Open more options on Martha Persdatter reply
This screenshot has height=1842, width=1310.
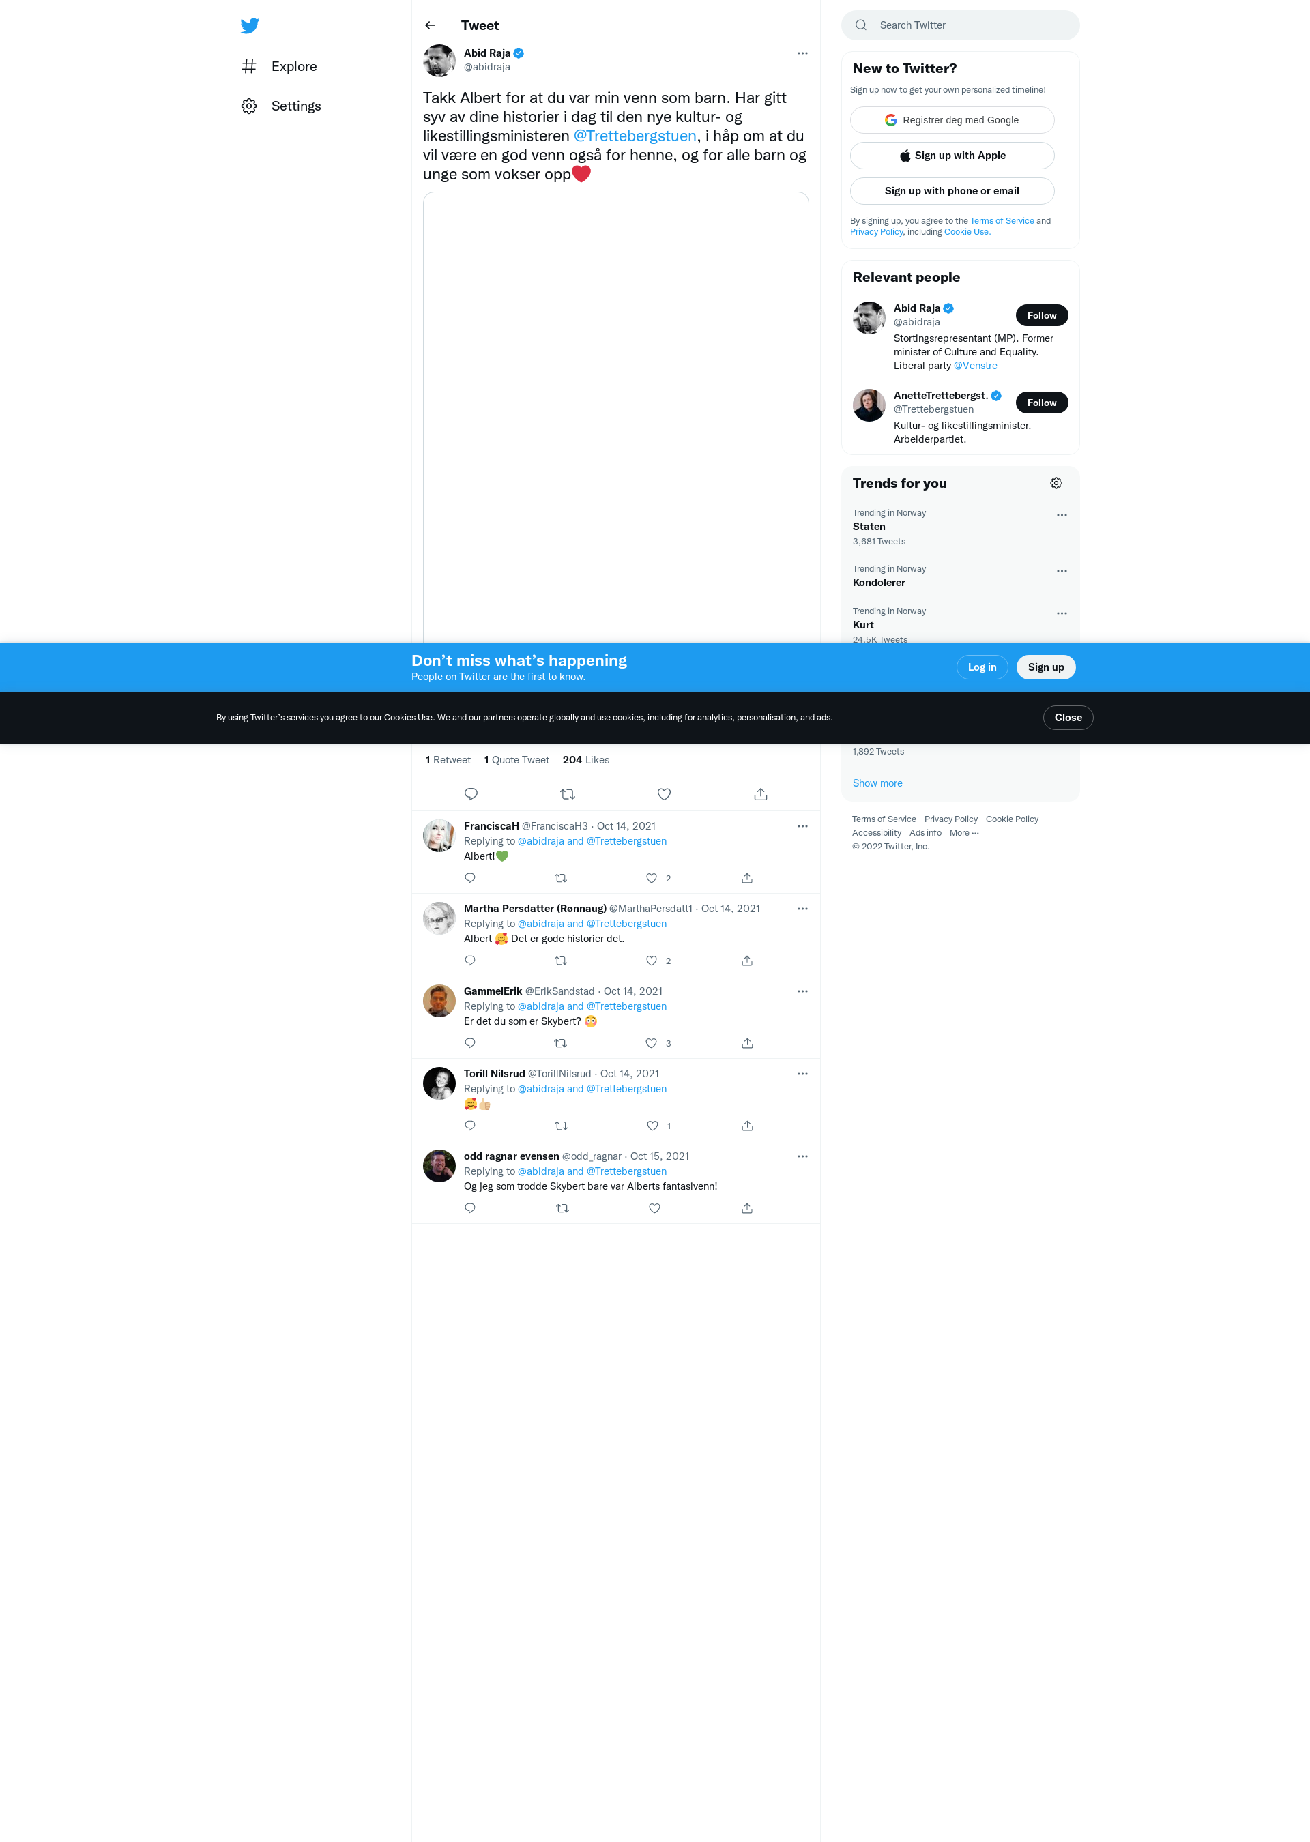(x=802, y=909)
